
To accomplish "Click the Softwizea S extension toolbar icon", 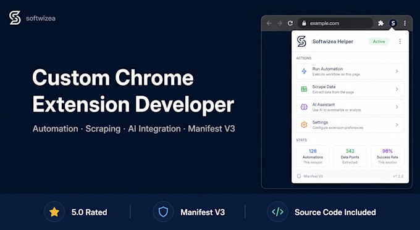I will coord(393,23).
